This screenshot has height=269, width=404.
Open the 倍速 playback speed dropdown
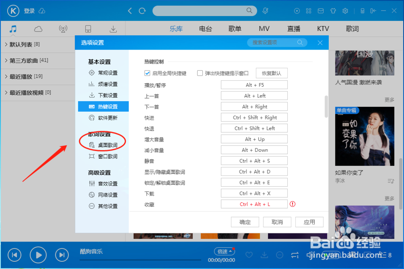(x=224, y=251)
